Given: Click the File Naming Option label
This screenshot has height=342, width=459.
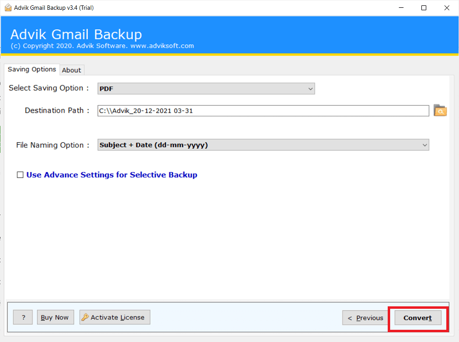Looking at the screenshot, I should [x=53, y=145].
